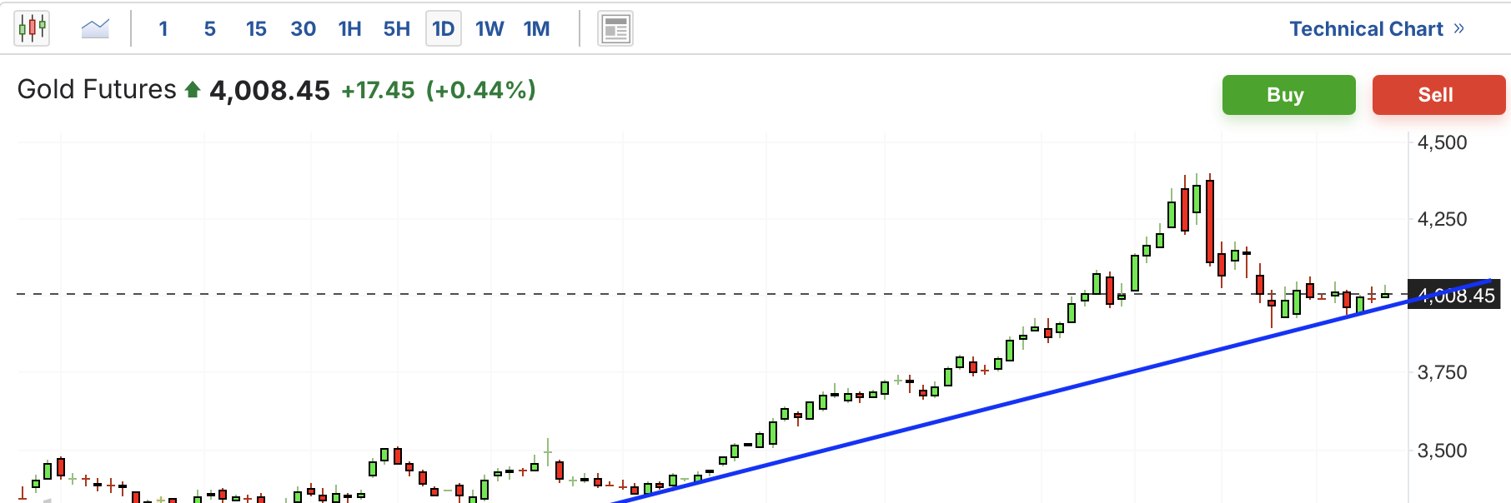Click the 4,008.45 price value in header
The width and height of the screenshot is (1511, 503).
click(x=269, y=90)
